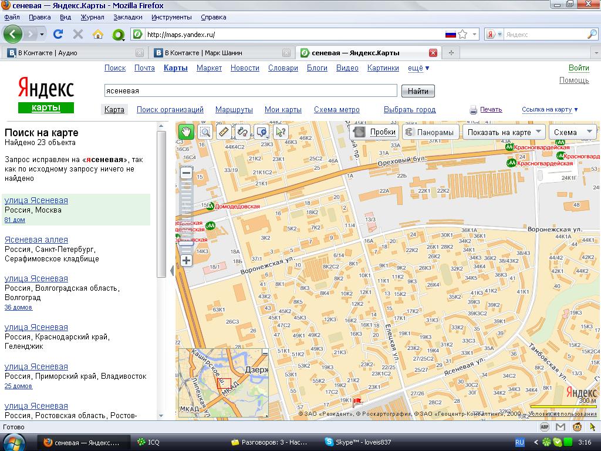Viewport: 601px width, 451px height.
Task: Click the red flag marker on map
Action: coord(357,402)
